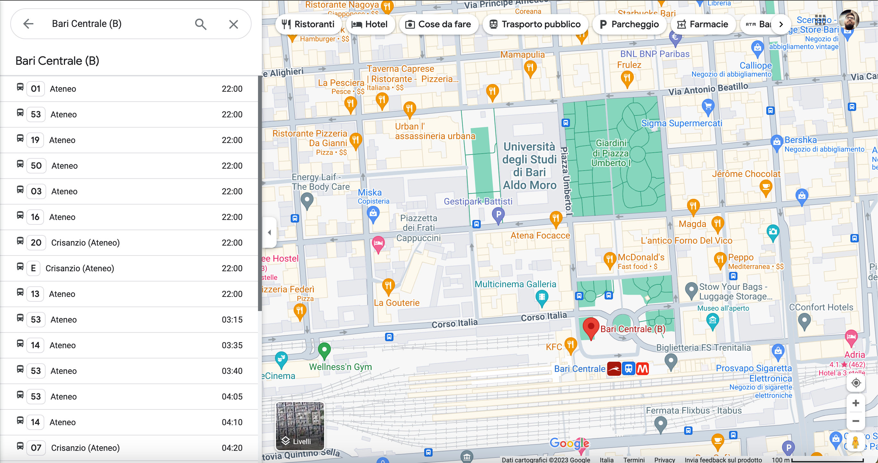Open the Privacy link
Image resolution: width=878 pixels, height=463 pixels.
tap(664, 459)
